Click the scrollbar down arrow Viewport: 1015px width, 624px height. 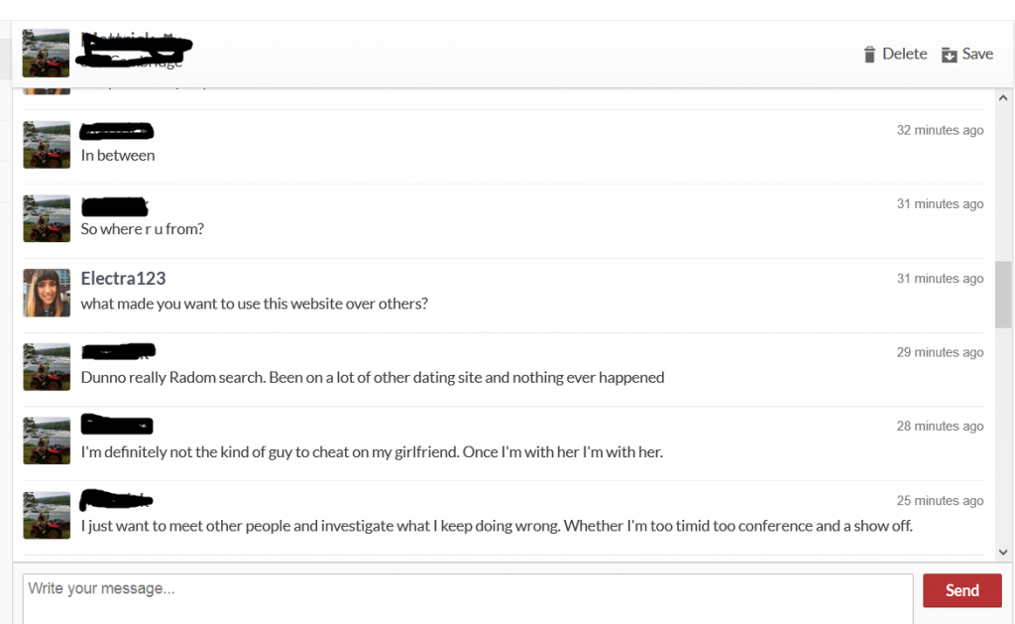(x=1003, y=552)
